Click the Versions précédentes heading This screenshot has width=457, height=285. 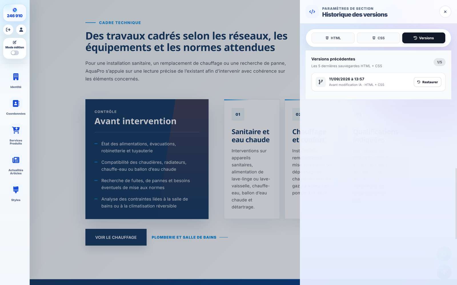tap(333, 59)
